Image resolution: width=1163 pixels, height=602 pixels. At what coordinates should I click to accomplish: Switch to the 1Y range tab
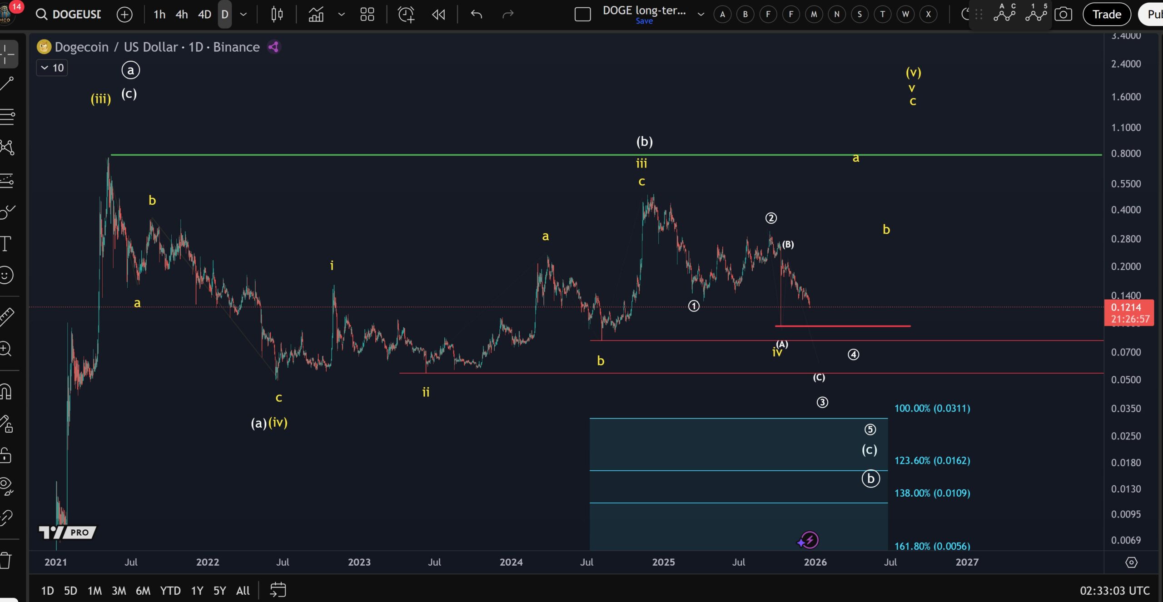[x=197, y=591]
